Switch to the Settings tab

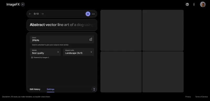50,89
